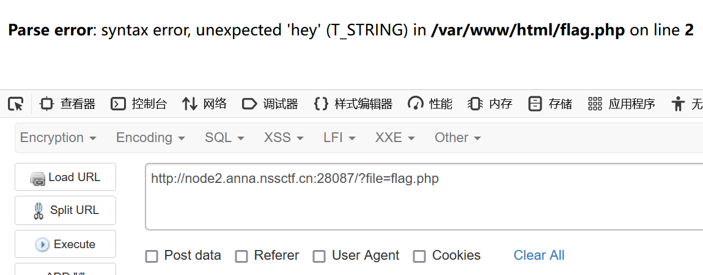Image resolution: width=703 pixels, height=275 pixels.
Task: Enable the Referer checkbox
Action: [241, 256]
